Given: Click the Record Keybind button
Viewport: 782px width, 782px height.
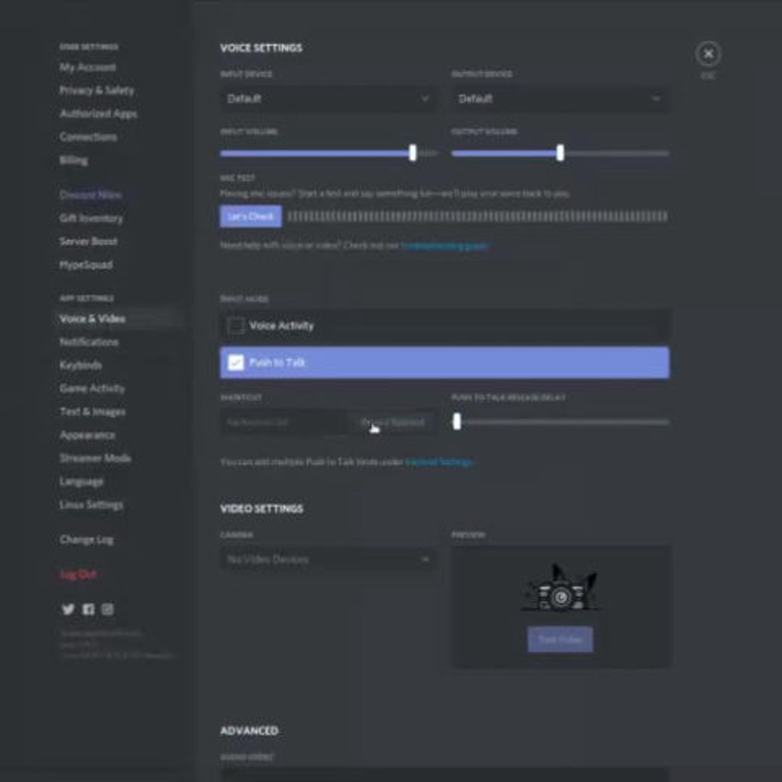Looking at the screenshot, I should 393,422.
